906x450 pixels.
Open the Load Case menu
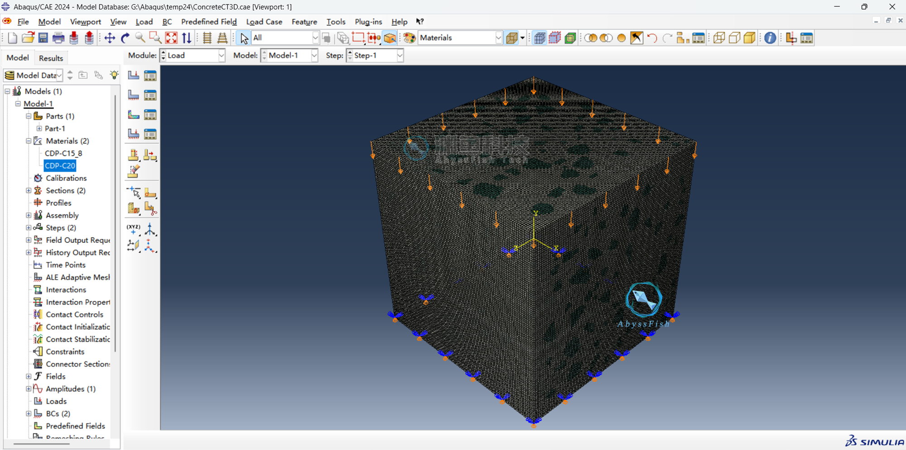(264, 22)
